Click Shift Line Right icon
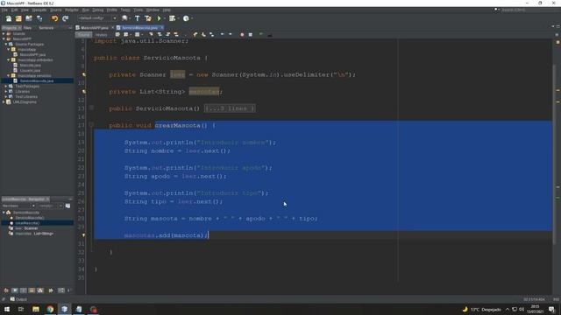561x315 pixels. 230,35
